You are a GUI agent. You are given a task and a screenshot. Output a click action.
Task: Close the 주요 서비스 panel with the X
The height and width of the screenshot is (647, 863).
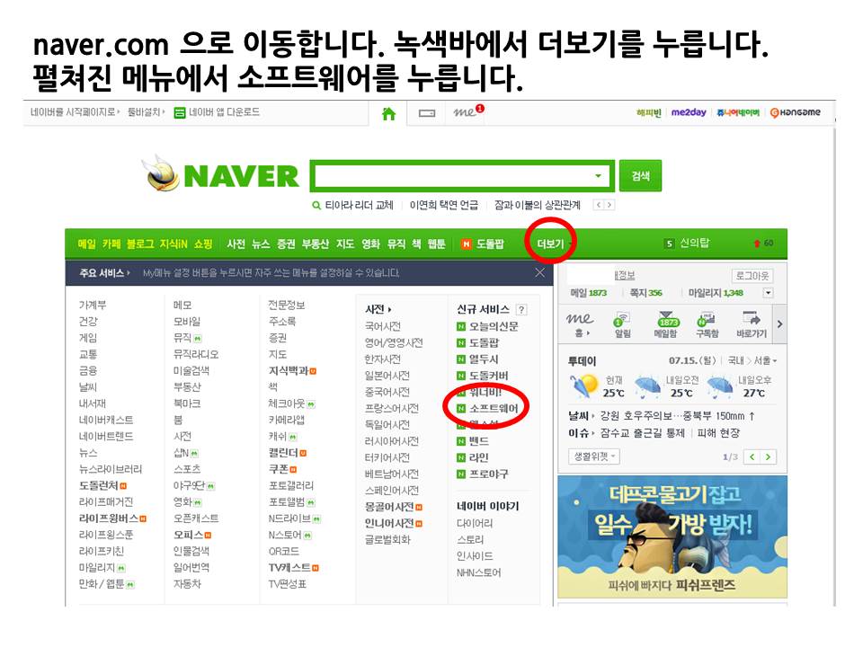coord(540,272)
